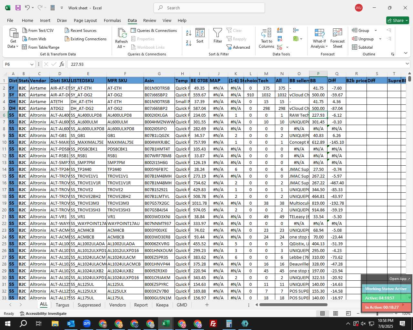This screenshot has height=330, width=413.
Task: Open Recent Sources
Action: [80, 30]
